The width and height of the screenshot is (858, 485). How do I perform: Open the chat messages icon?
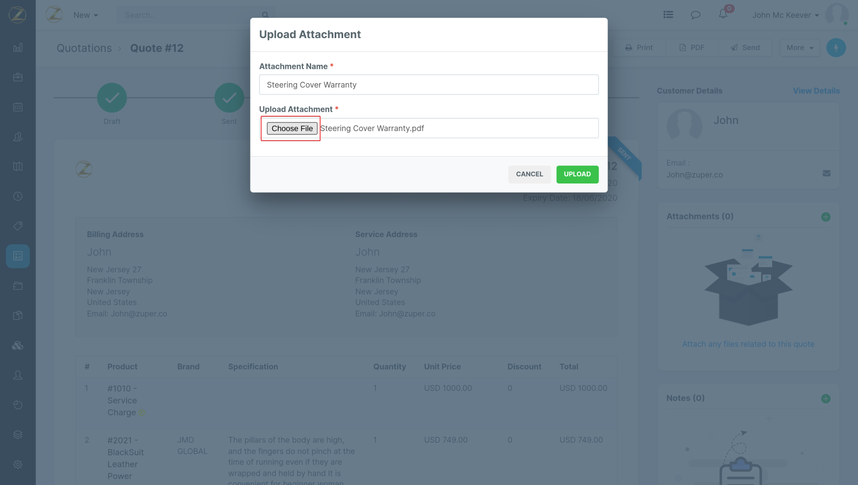pos(696,15)
